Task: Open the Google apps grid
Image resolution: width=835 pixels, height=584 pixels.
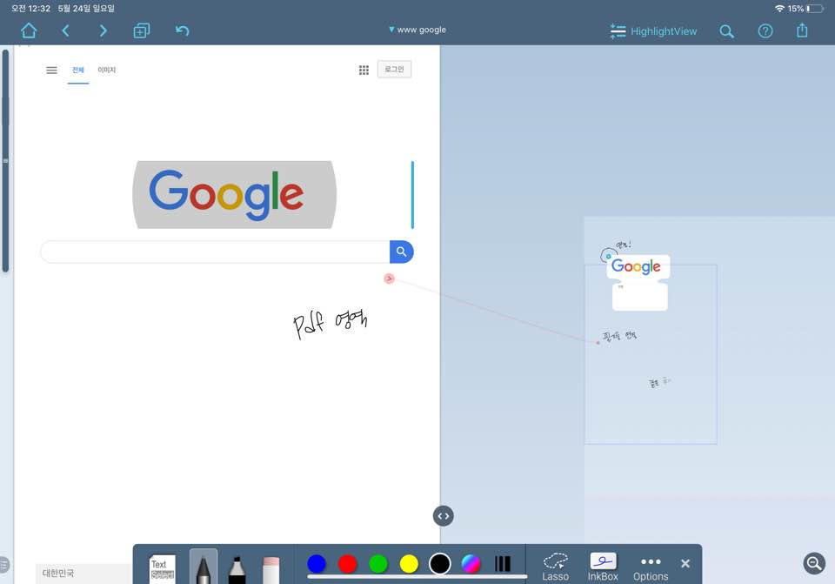Action: (364, 70)
